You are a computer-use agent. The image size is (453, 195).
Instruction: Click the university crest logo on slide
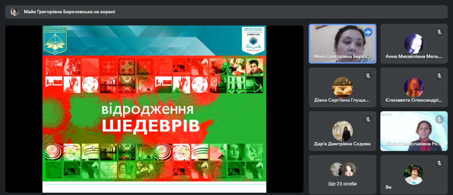[55, 40]
